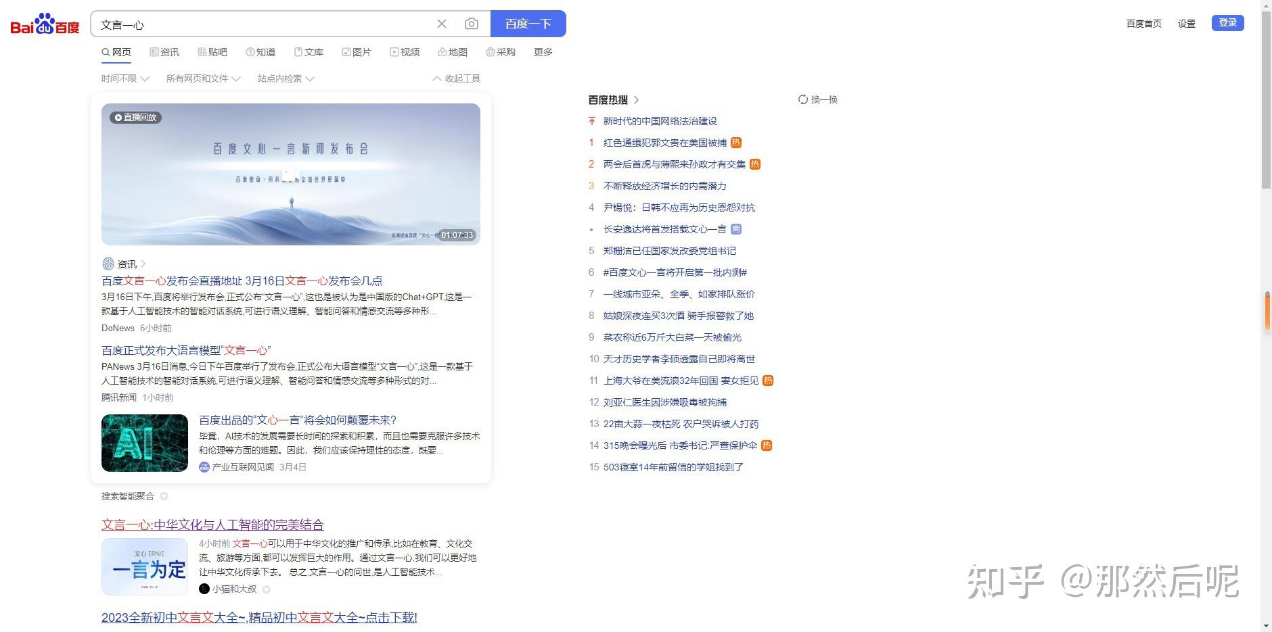The width and height of the screenshot is (1272, 632).
Task: Open hot topic 不断释放经济增长的内需潜力
Action: pyautogui.click(x=665, y=186)
